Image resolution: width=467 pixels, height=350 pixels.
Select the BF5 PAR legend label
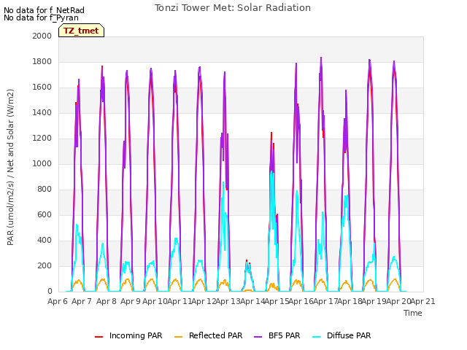284,335
